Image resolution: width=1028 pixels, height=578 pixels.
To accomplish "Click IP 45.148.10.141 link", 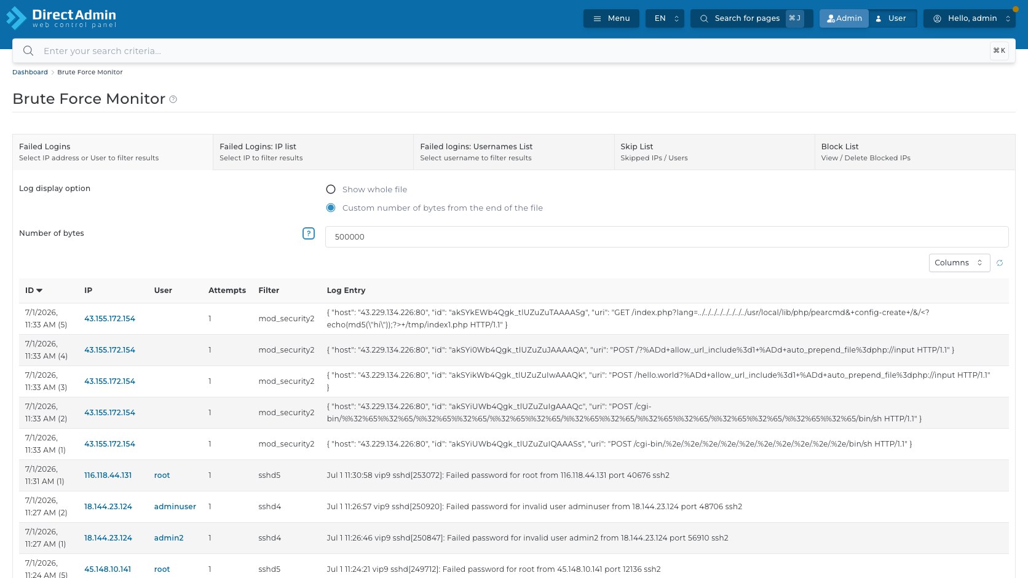I will pos(108,569).
